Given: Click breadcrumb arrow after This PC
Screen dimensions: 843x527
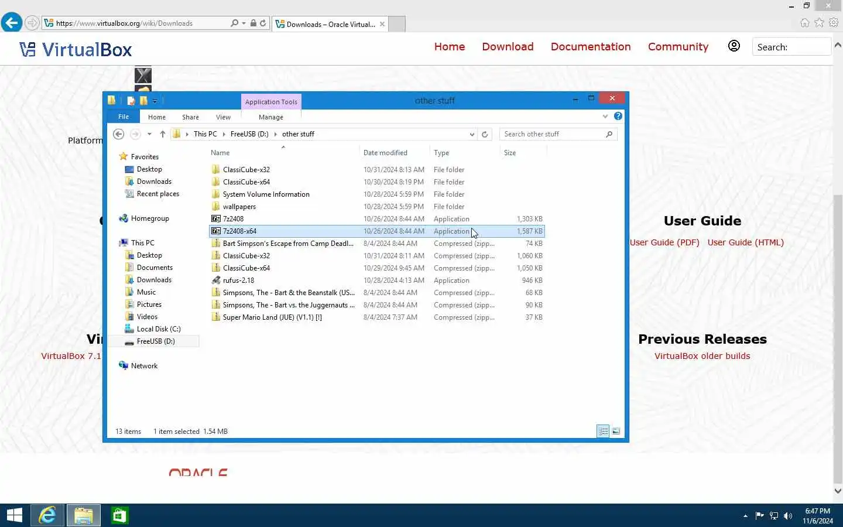Looking at the screenshot, I should click(224, 134).
